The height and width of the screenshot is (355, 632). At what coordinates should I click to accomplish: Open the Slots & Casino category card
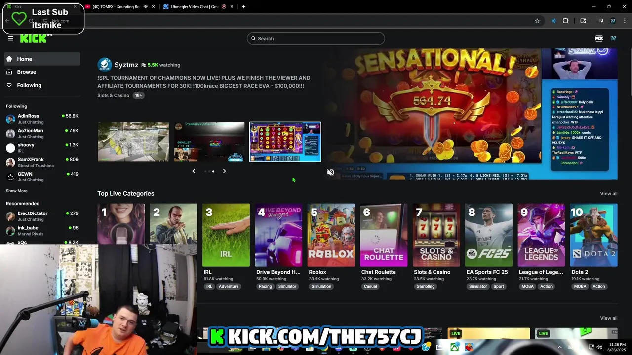pyautogui.click(x=436, y=235)
